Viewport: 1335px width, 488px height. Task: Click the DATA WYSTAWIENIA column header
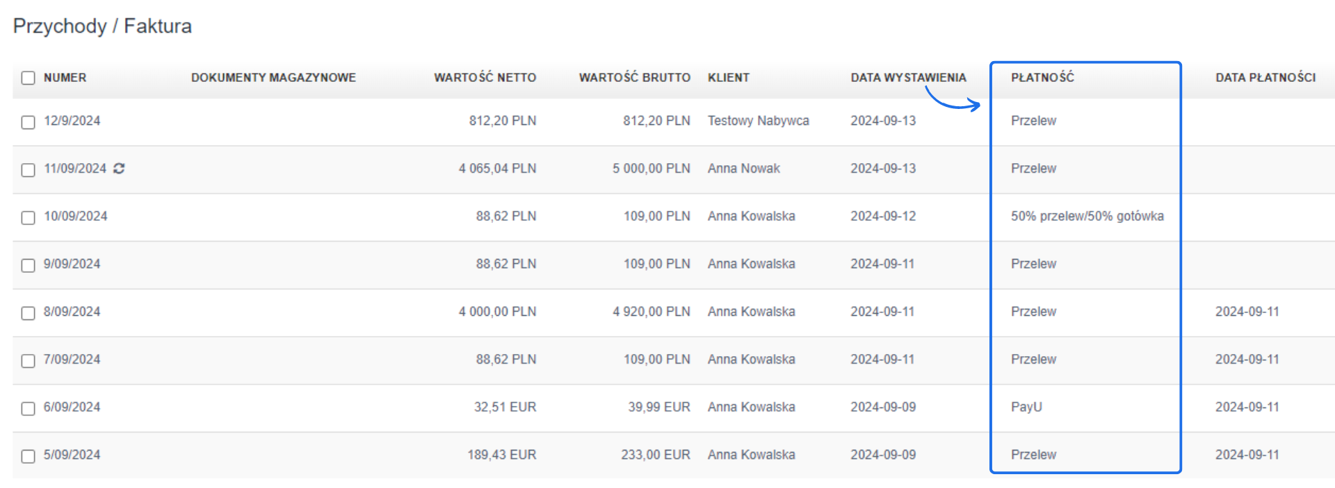coord(908,78)
